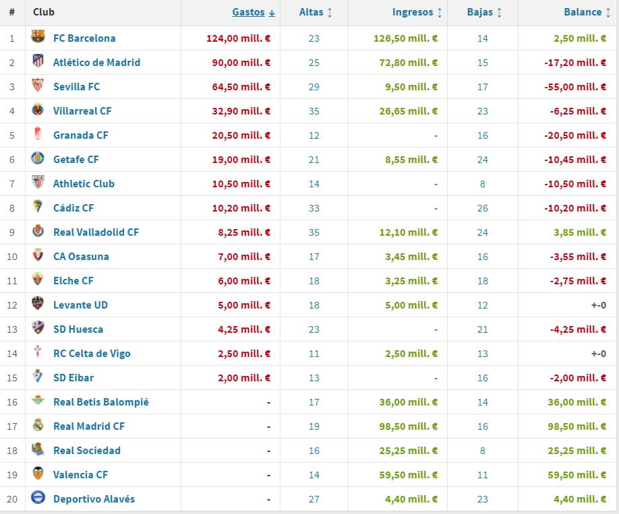
Task: Click the SD Eibar crest icon
Action: pyautogui.click(x=38, y=377)
